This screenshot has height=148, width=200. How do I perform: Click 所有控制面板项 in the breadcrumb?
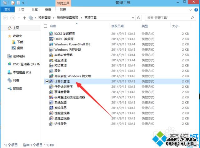(67, 18)
